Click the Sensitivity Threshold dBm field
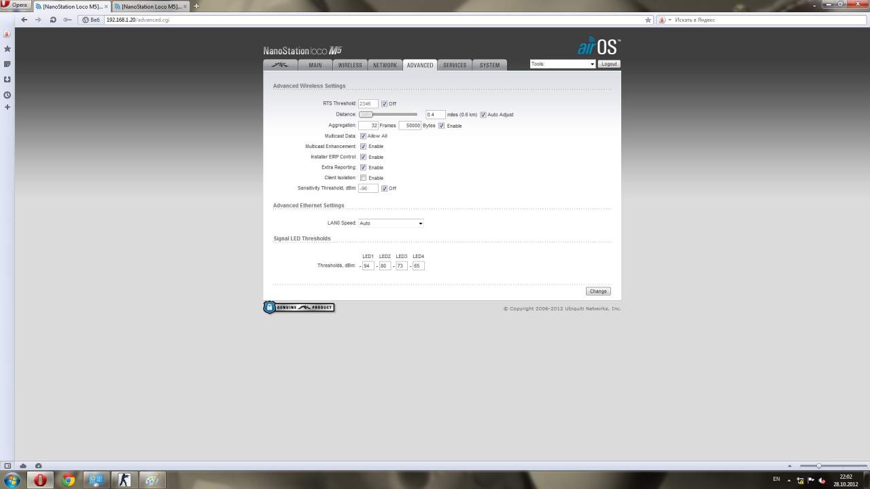870x489 pixels. coord(368,188)
